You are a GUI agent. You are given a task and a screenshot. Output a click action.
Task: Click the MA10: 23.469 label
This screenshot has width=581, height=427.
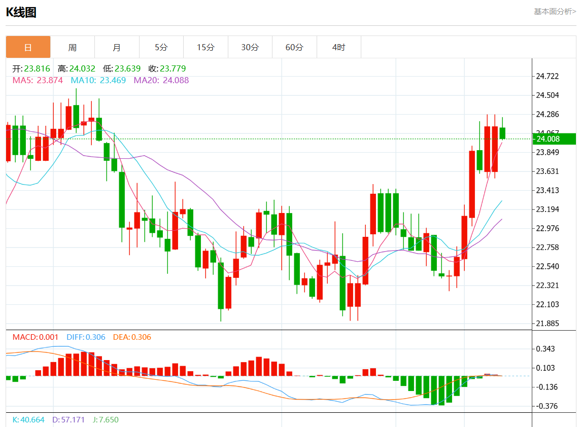(98, 80)
